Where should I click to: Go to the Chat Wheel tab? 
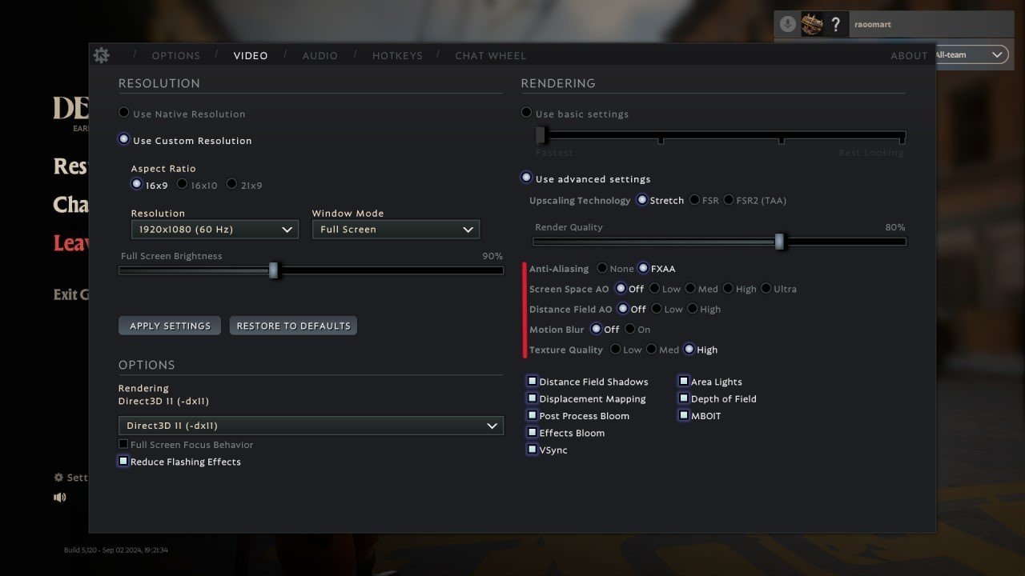491,55
